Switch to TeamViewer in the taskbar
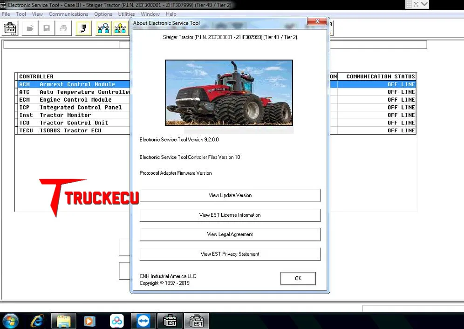 coord(143,321)
